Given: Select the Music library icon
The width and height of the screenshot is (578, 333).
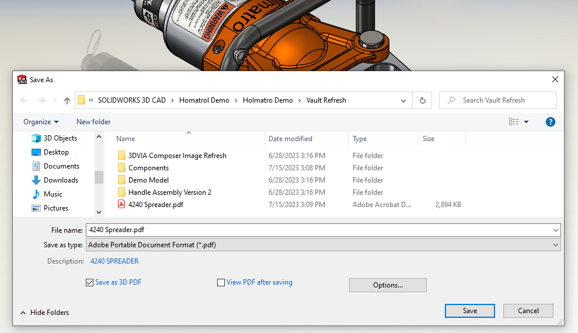Looking at the screenshot, I should point(36,194).
